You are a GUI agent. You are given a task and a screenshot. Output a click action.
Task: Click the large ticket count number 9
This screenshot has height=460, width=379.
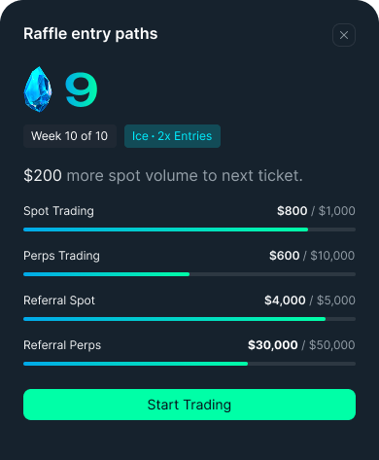(82, 89)
